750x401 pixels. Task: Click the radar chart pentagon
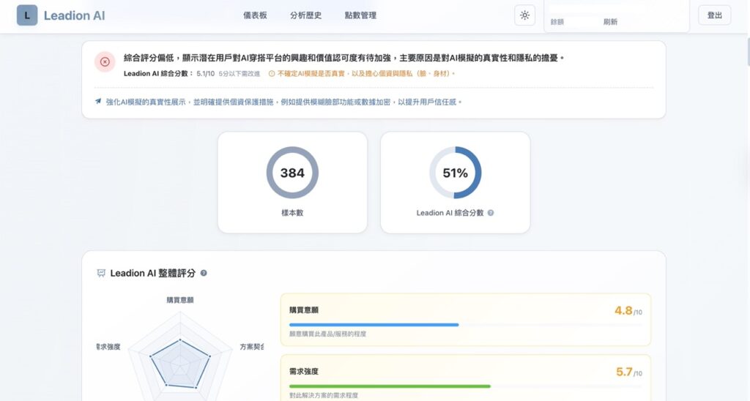click(180, 363)
